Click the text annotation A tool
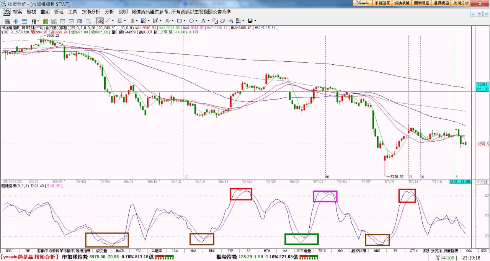This screenshot has width=490, height=261. pyautogui.click(x=203, y=21)
